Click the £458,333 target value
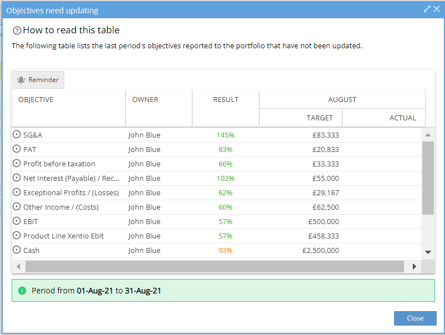The width and height of the screenshot is (445, 335). [x=324, y=236]
